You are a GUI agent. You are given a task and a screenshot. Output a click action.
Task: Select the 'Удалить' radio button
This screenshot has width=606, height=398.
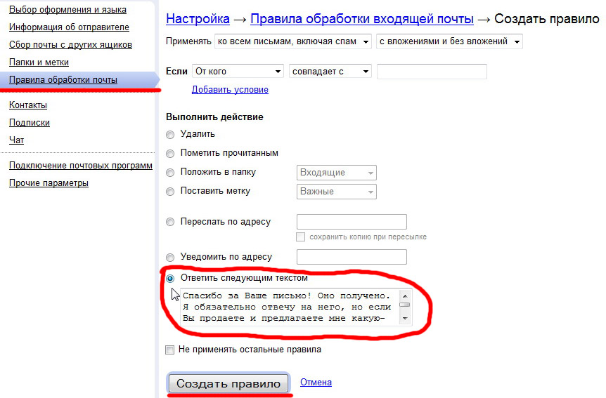170,135
